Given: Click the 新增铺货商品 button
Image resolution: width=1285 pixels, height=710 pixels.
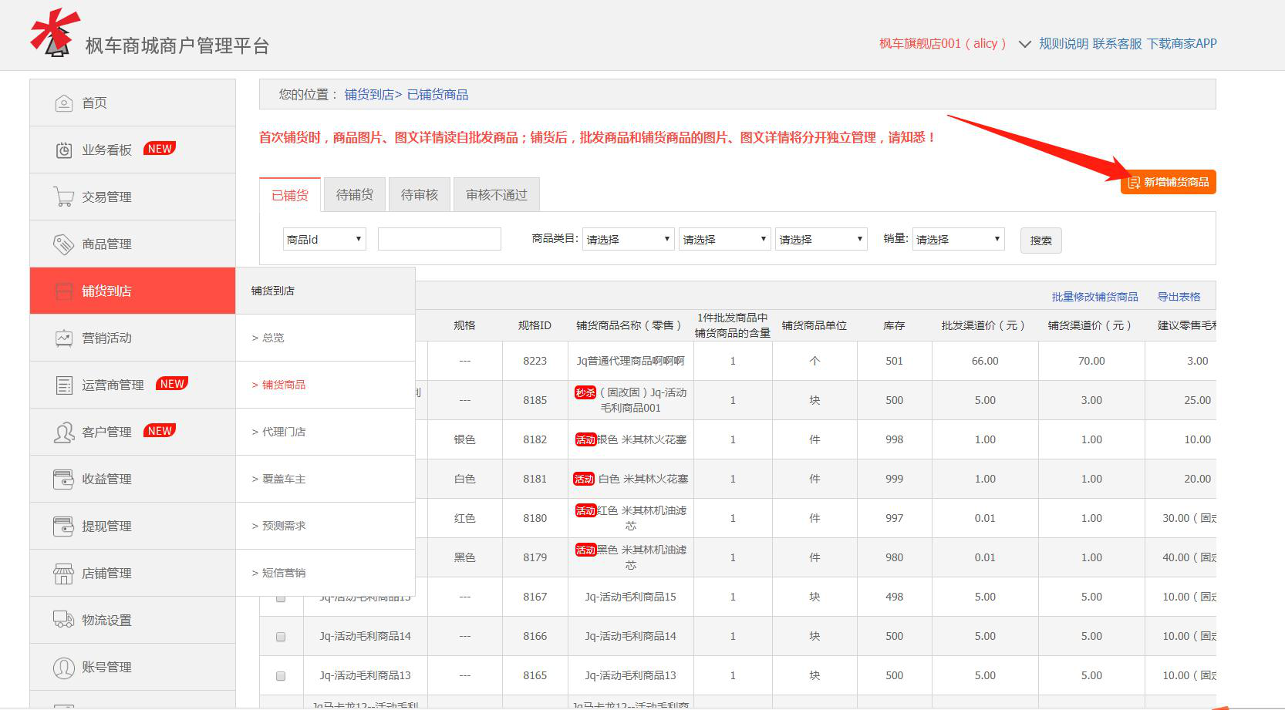Looking at the screenshot, I should tap(1168, 182).
